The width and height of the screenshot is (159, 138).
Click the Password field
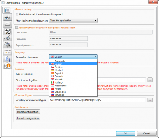coord(68,39)
